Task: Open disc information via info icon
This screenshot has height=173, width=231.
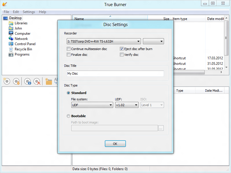Action: [x=27, y=81]
